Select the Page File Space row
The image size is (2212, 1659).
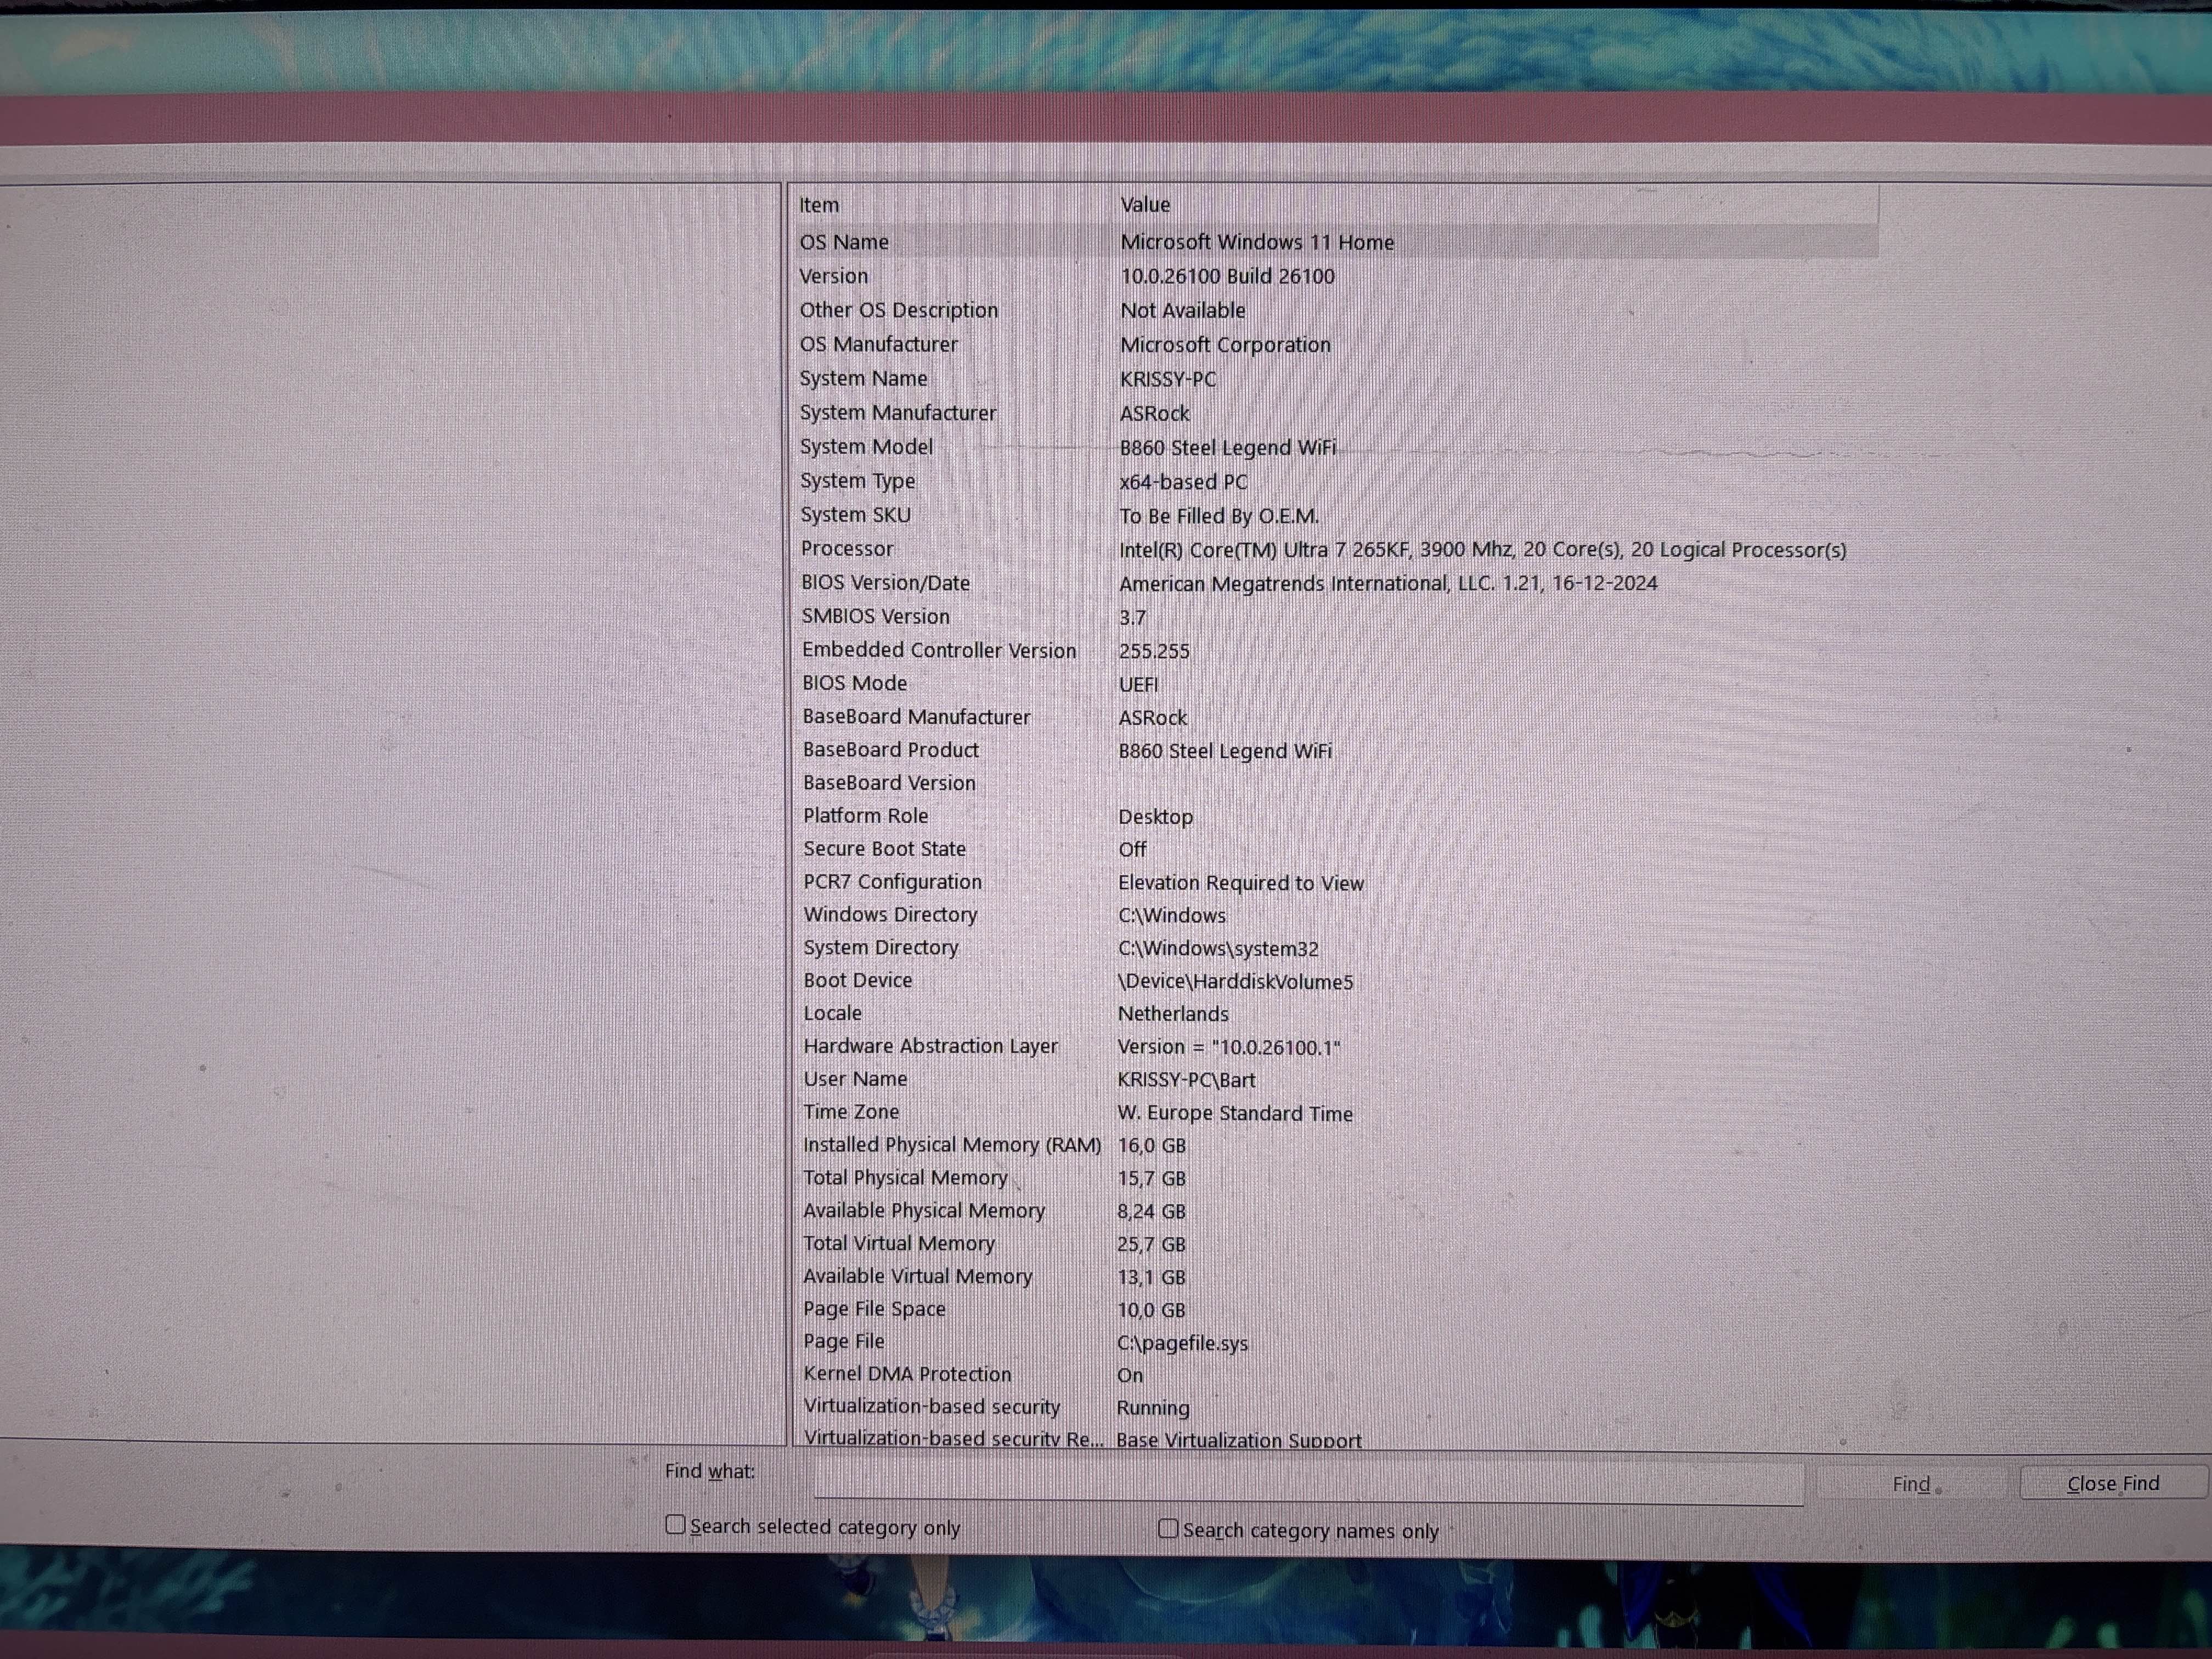pyautogui.click(x=874, y=1309)
